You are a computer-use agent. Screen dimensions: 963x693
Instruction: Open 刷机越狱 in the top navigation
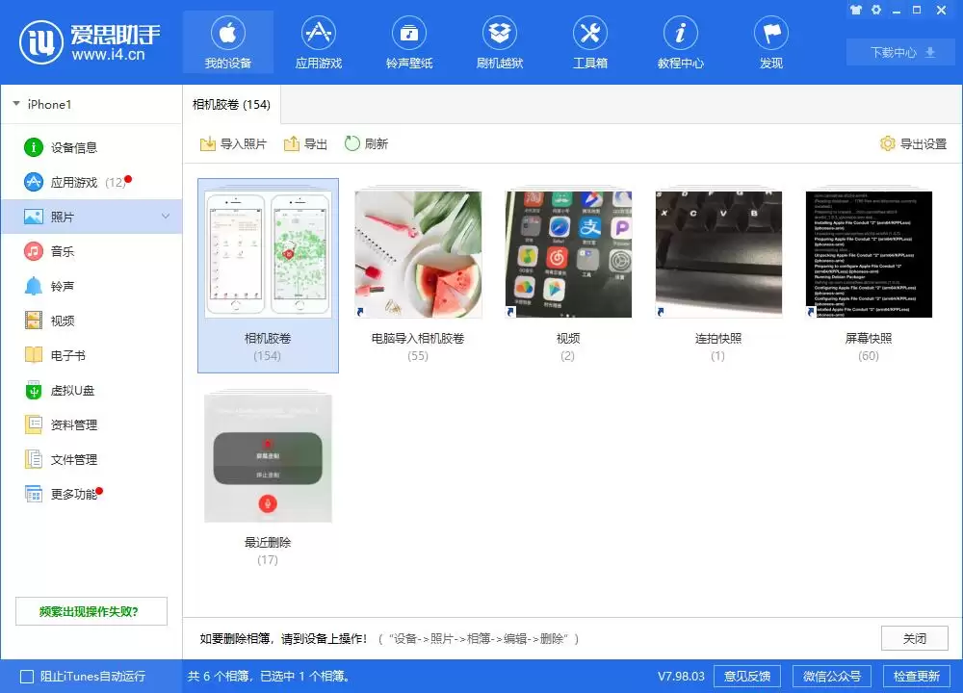click(x=499, y=42)
